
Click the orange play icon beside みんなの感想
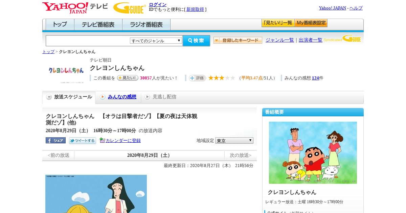[x=103, y=97]
